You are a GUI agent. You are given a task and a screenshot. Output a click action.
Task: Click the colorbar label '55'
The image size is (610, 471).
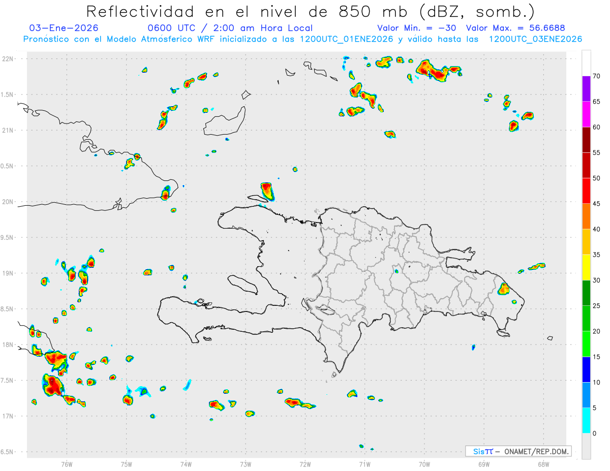tap(597, 152)
